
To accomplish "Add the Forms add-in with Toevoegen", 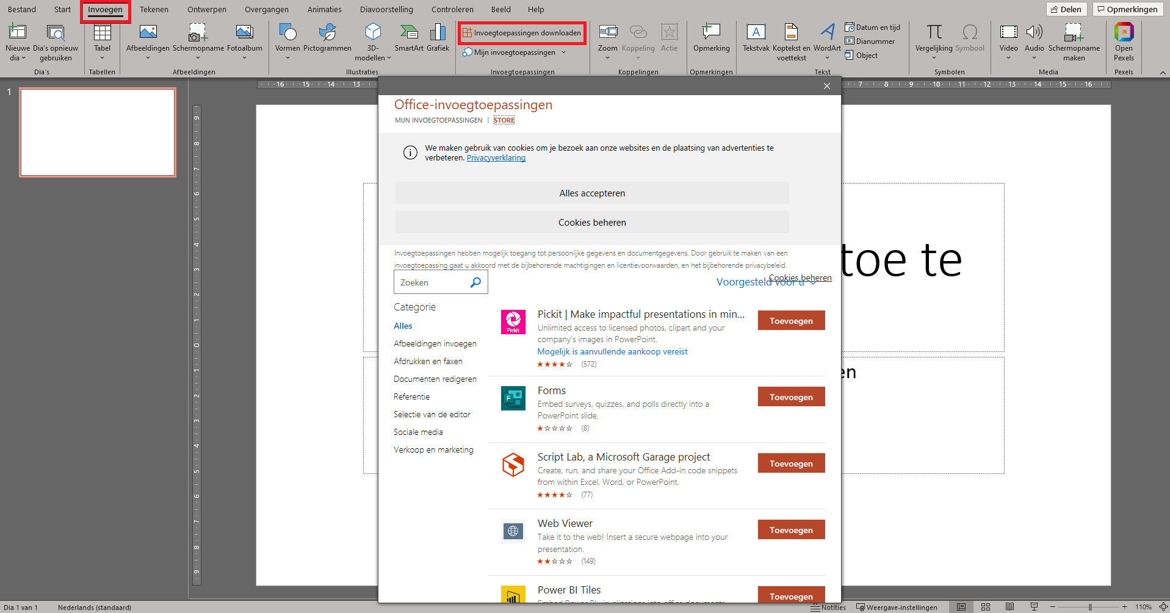I will (x=791, y=397).
